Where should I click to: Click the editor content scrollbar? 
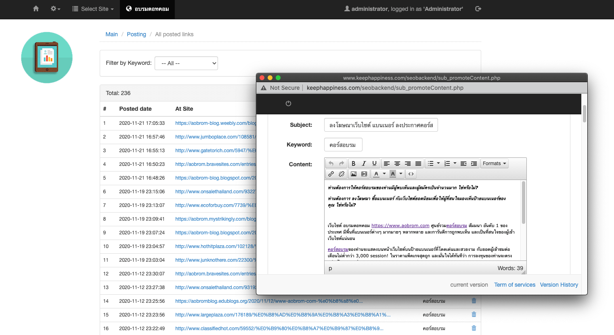(524, 203)
